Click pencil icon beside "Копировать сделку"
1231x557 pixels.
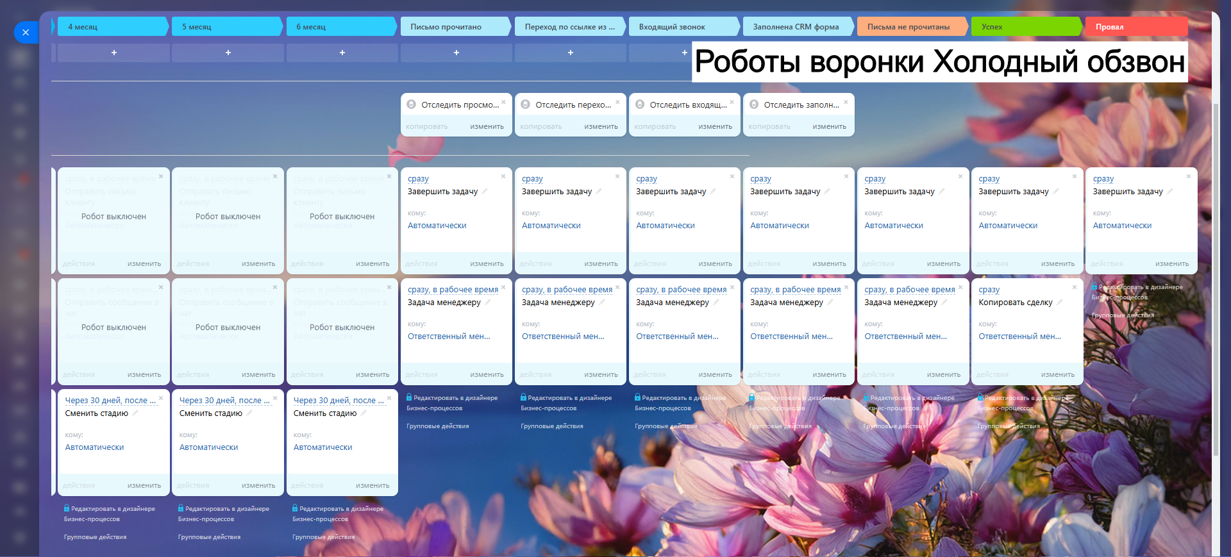[x=1059, y=302]
